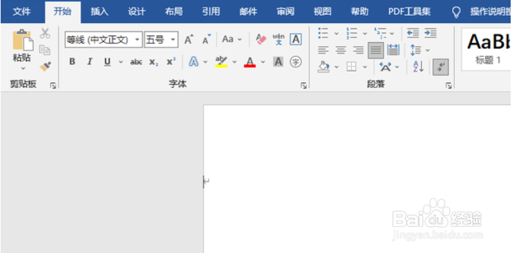The height and width of the screenshot is (253, 512).
Task: Expand the highlight color dropdown arrow
Action: pyautogui.click(x=234, y=62)
